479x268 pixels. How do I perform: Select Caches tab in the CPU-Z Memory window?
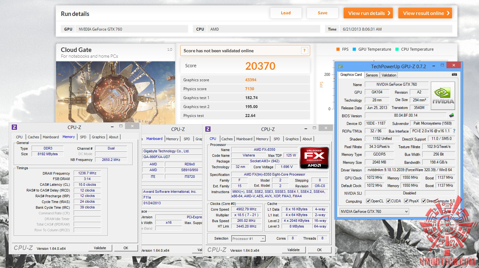(x=33, y=137)
